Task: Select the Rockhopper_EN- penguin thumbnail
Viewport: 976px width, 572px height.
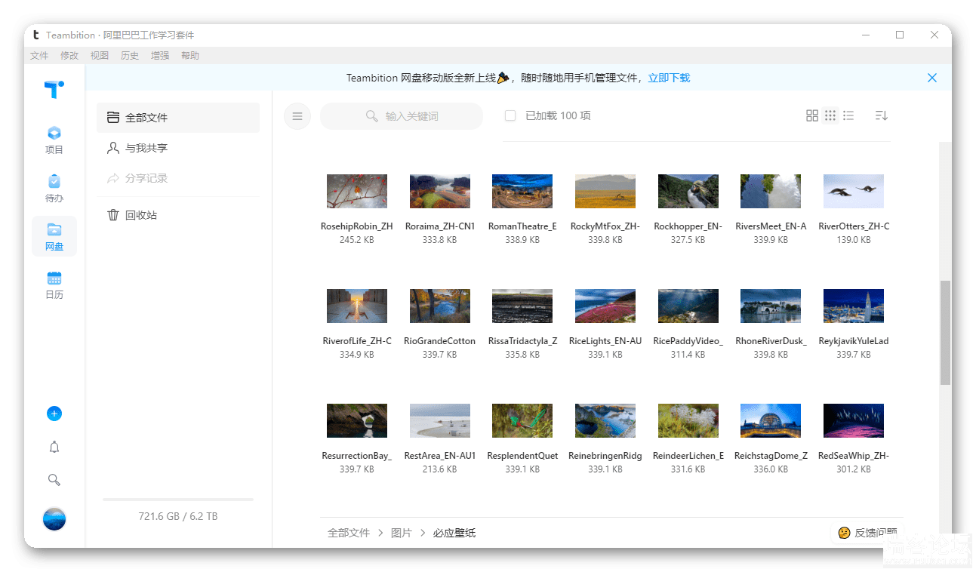Action: (688, 191)
